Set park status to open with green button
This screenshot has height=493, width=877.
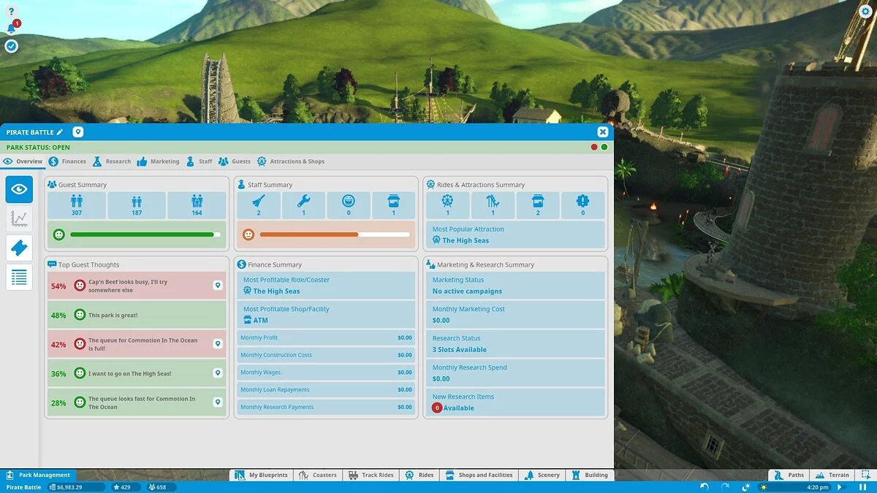point(604,148)
